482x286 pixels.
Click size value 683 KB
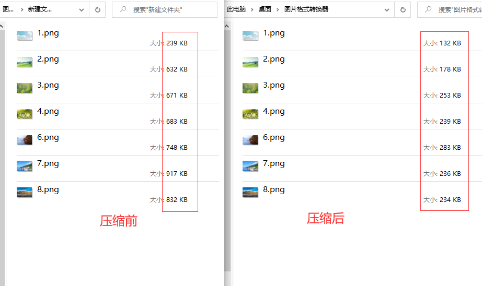click(x=177, y=122)
